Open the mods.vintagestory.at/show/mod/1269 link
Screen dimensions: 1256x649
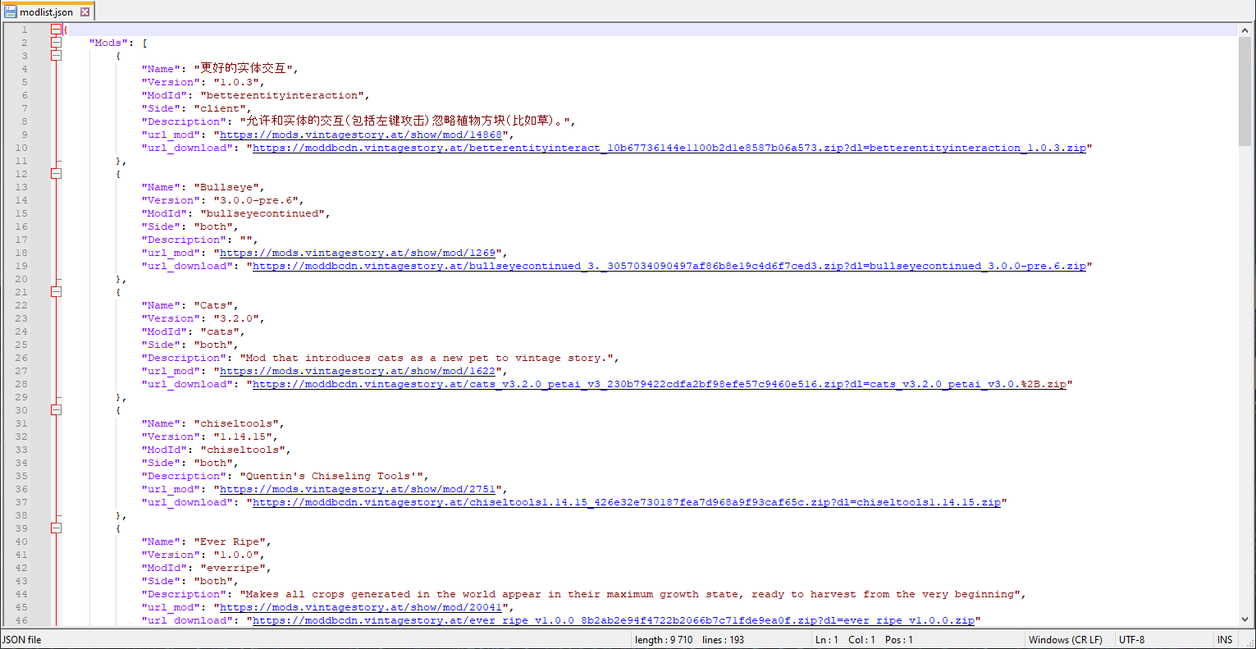pyautogui.click(x=358, y=253)
